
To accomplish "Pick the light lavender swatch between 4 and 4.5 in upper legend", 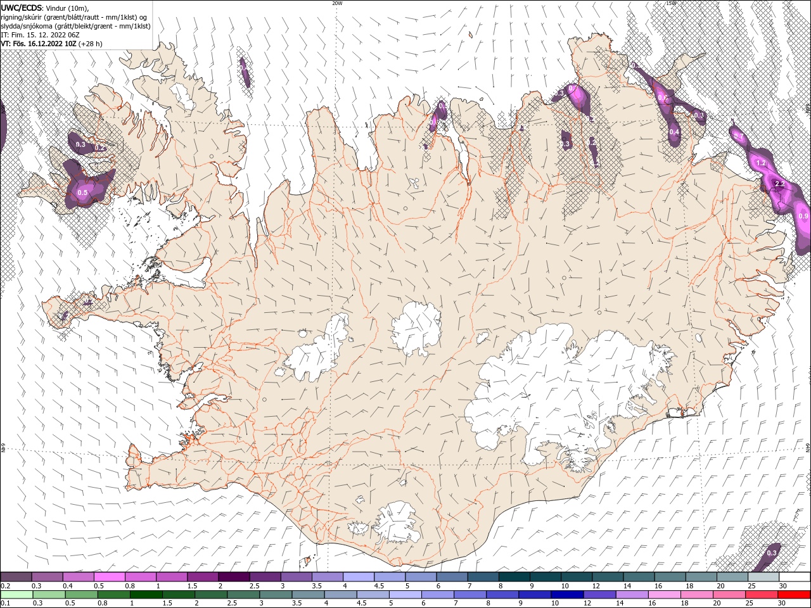I will click(x=359, y=577).
